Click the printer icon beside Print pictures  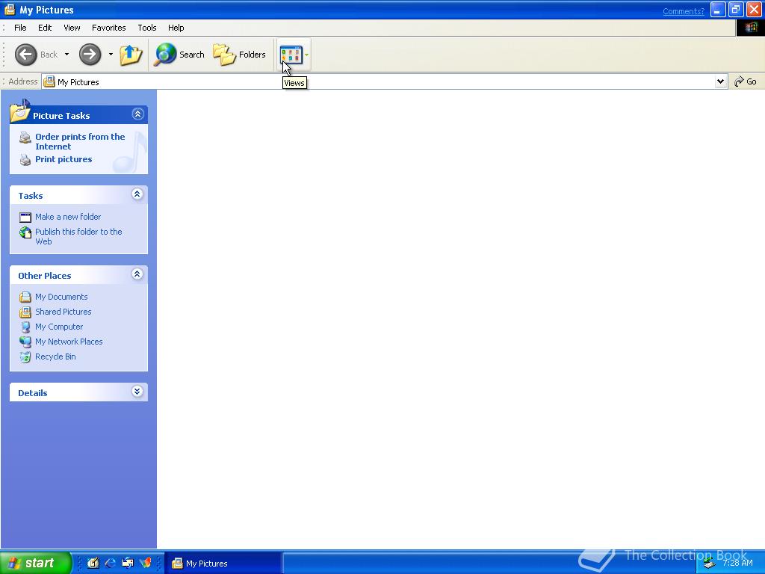tap(25, 160)
